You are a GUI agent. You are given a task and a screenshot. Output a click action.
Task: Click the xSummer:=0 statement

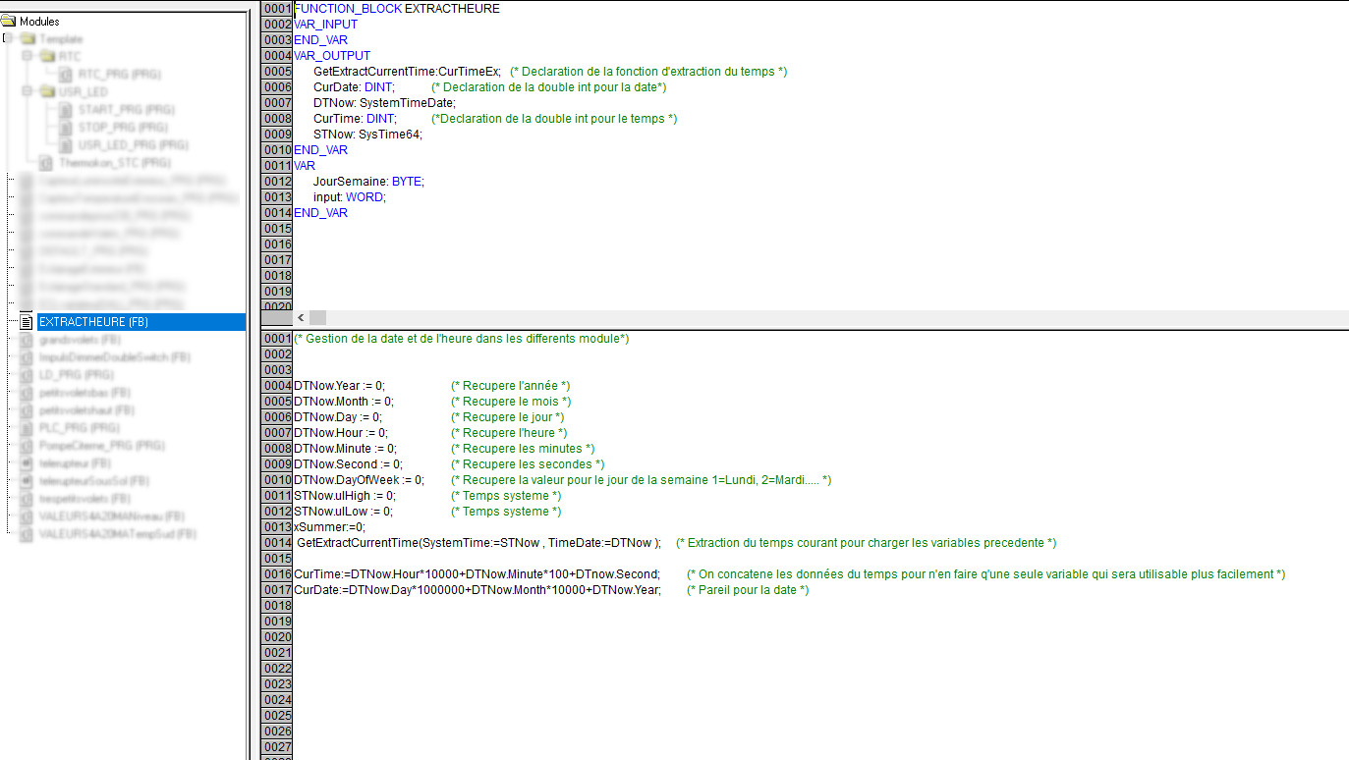coord(329,527)
